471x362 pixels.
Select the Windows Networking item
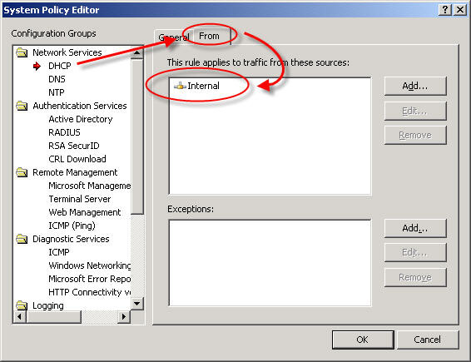89,265
